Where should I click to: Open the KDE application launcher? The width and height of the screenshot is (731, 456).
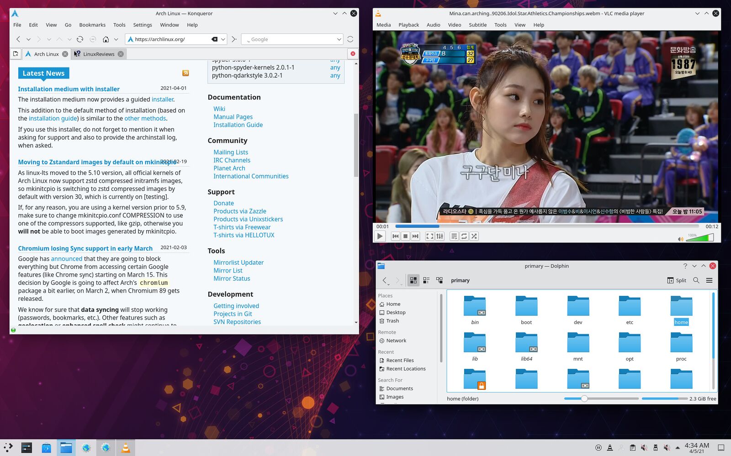(8, 448)
